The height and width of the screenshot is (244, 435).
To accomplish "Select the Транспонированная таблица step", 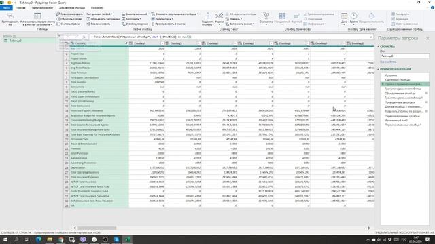I will point(402,89).
